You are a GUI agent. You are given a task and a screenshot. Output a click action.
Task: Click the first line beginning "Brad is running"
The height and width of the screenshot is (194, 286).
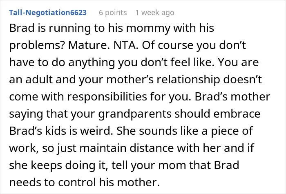tap(112, 28)
